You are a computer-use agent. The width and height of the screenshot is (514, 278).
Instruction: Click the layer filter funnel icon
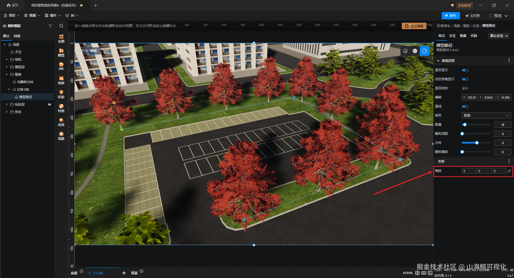click(50, 26)
